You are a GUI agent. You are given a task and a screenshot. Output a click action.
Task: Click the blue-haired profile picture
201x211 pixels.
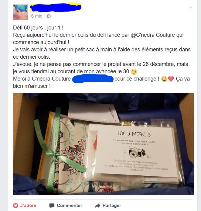click(21, 12)
